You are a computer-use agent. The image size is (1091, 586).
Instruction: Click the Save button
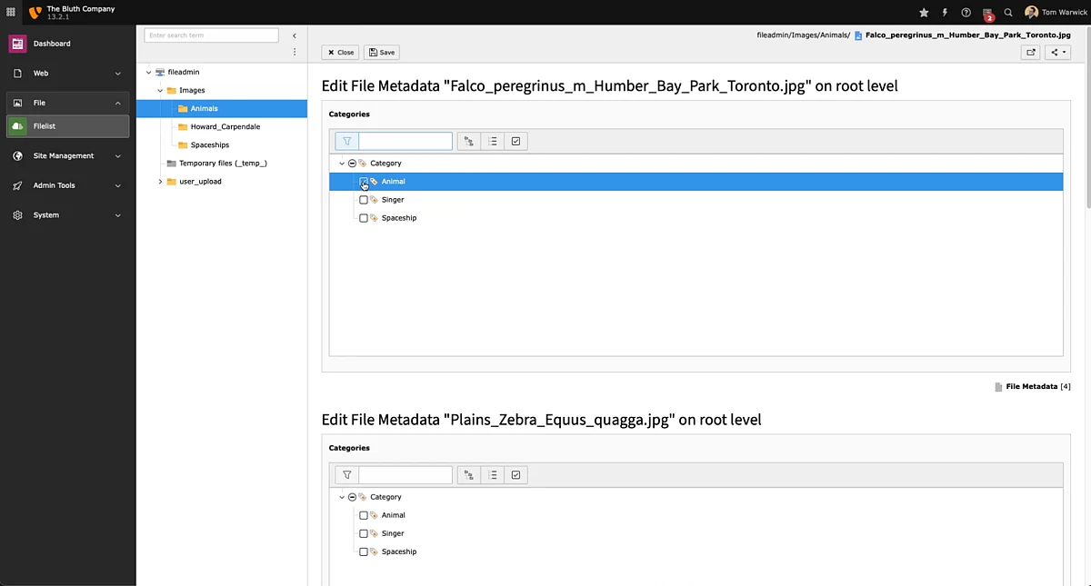tap(381, 53)
